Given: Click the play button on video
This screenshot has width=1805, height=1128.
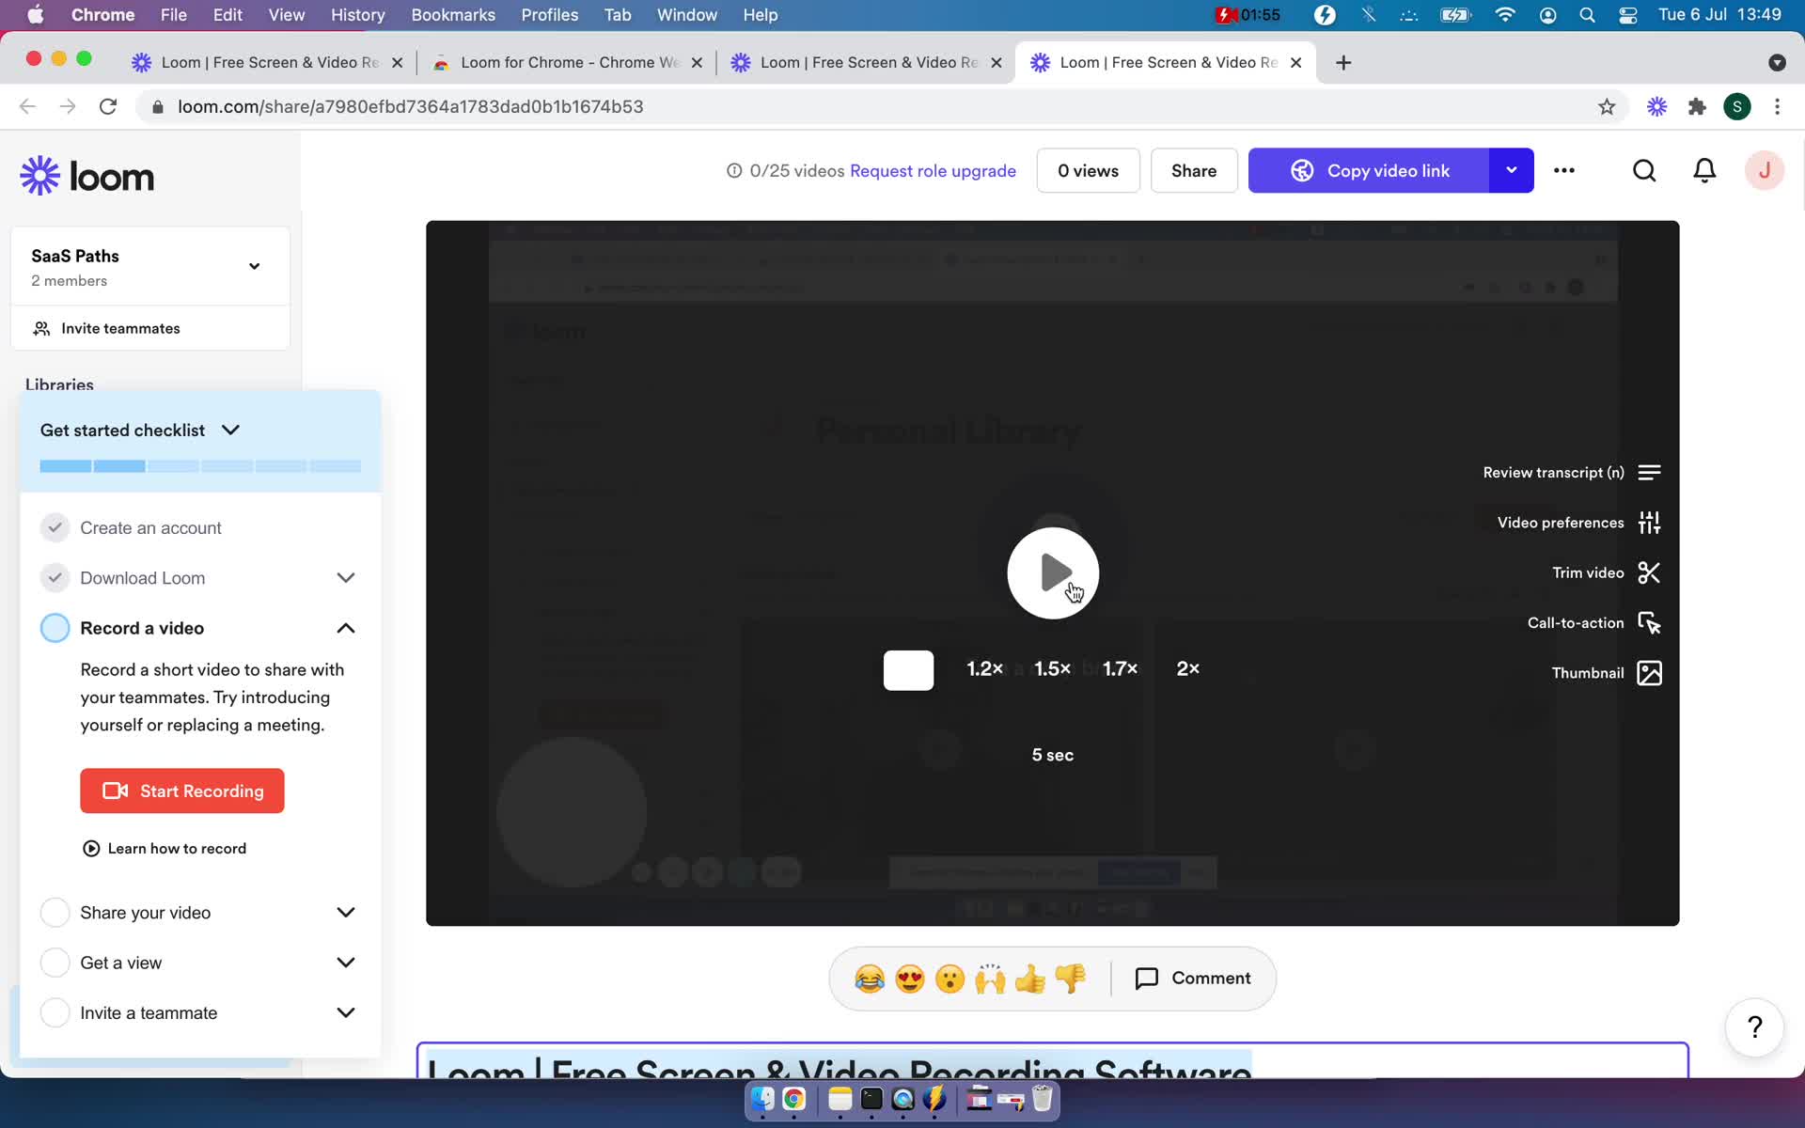Looking at the screenshot, I should 1053,572.
